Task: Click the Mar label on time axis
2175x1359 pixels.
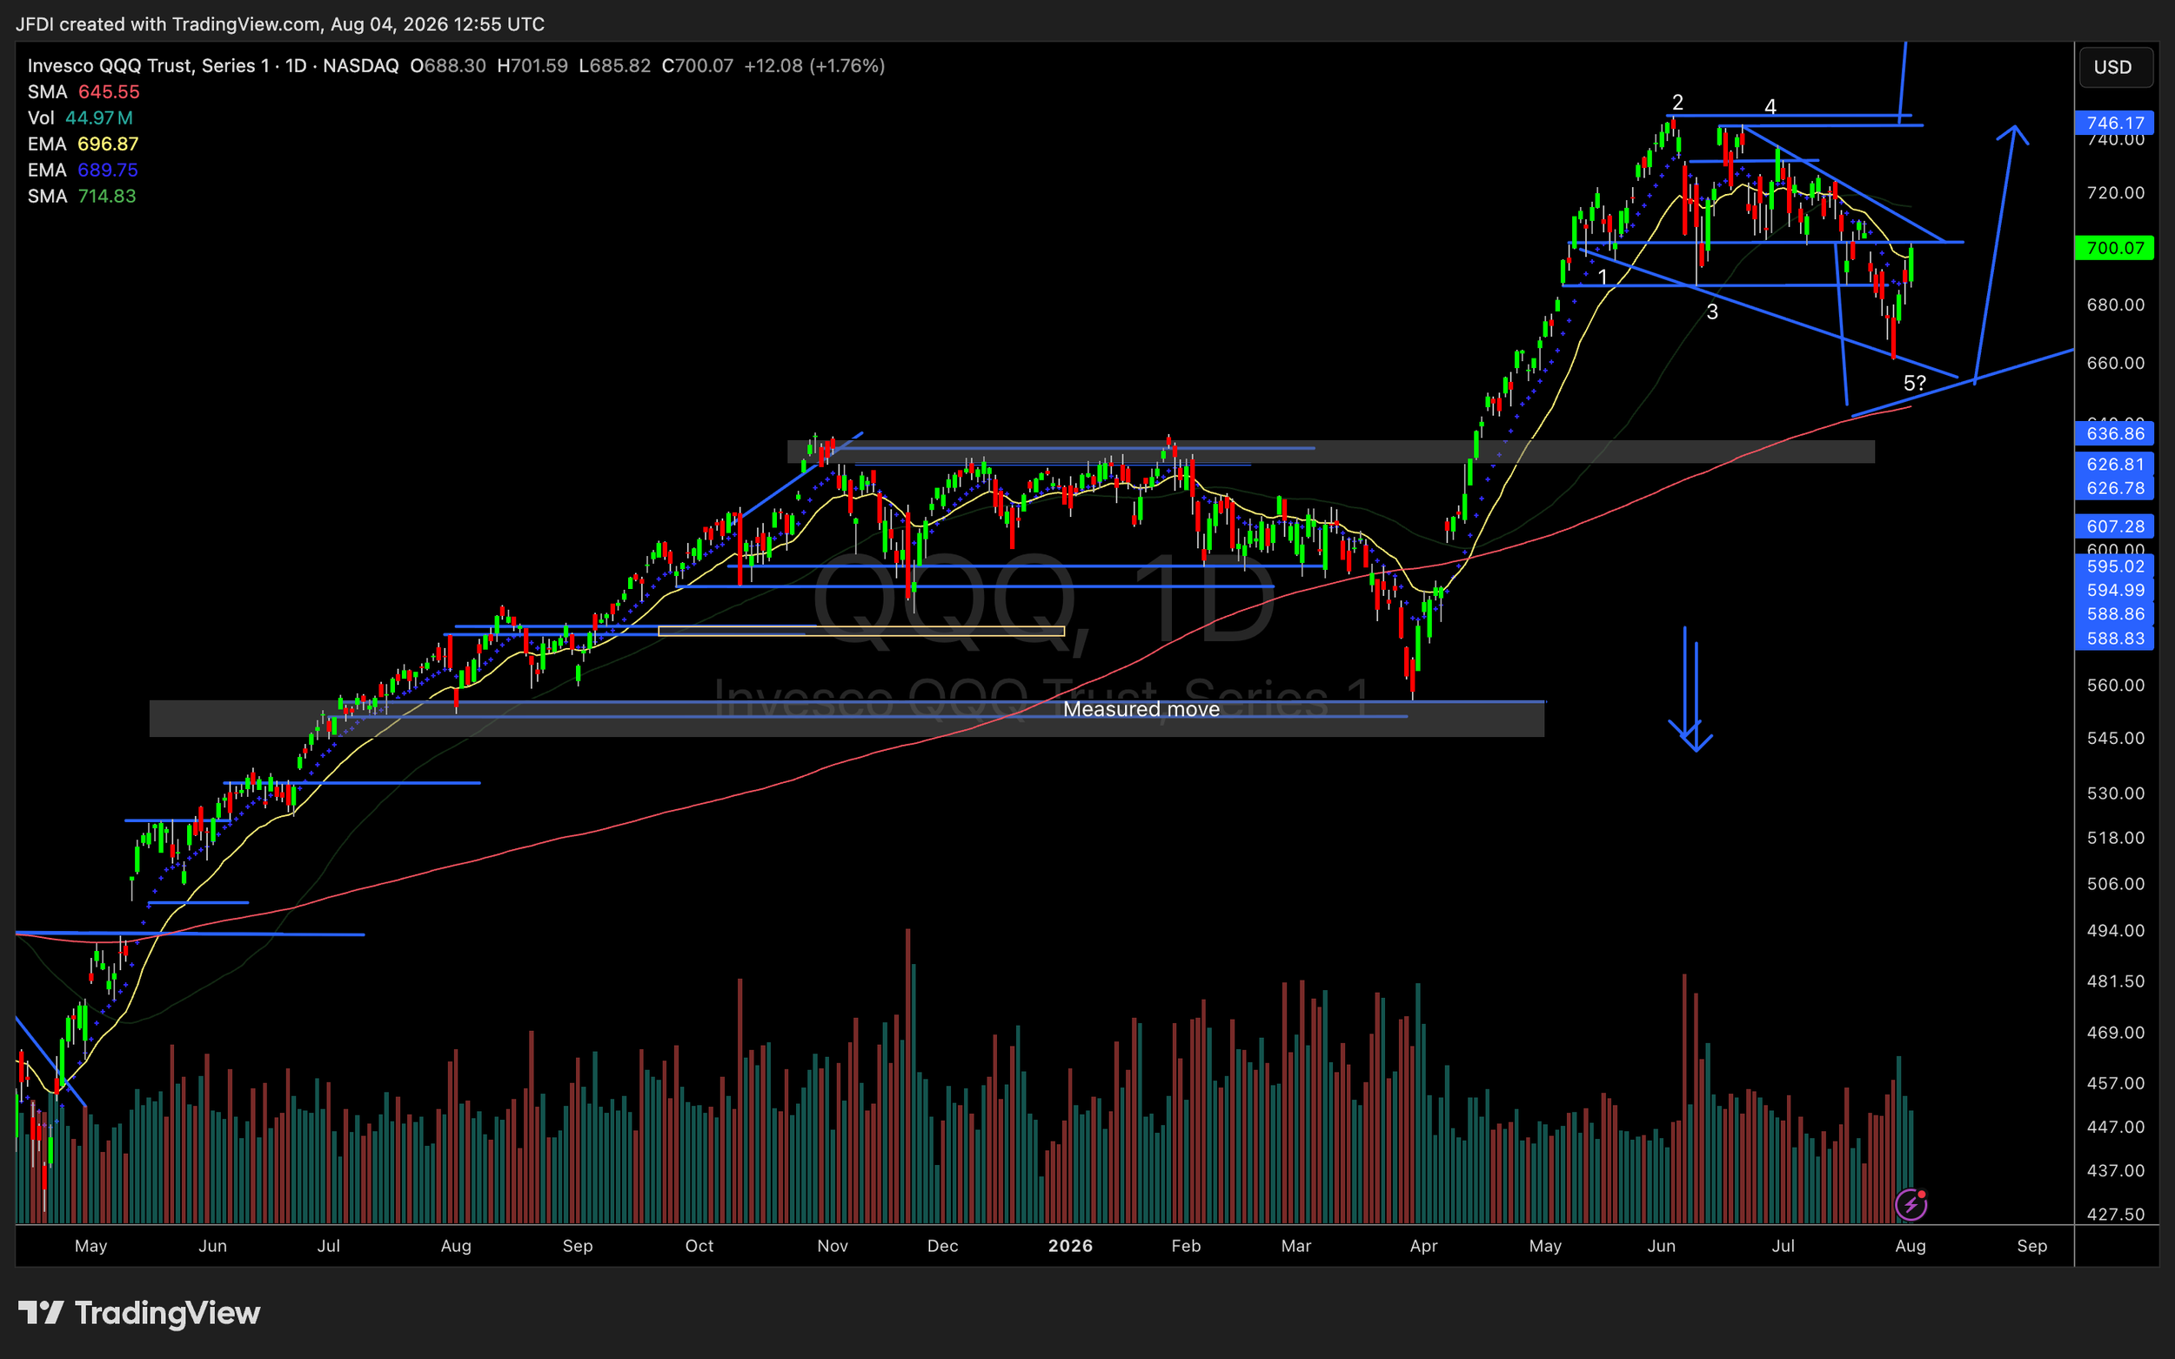Action: click(x=1296, y=1247)
